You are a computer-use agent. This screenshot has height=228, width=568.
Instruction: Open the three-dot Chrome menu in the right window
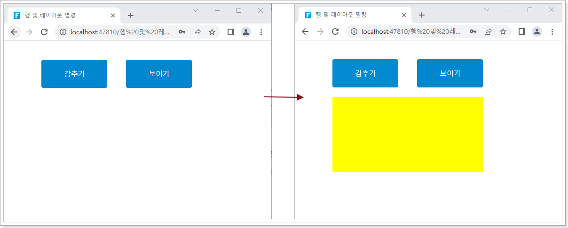[552, 31]
